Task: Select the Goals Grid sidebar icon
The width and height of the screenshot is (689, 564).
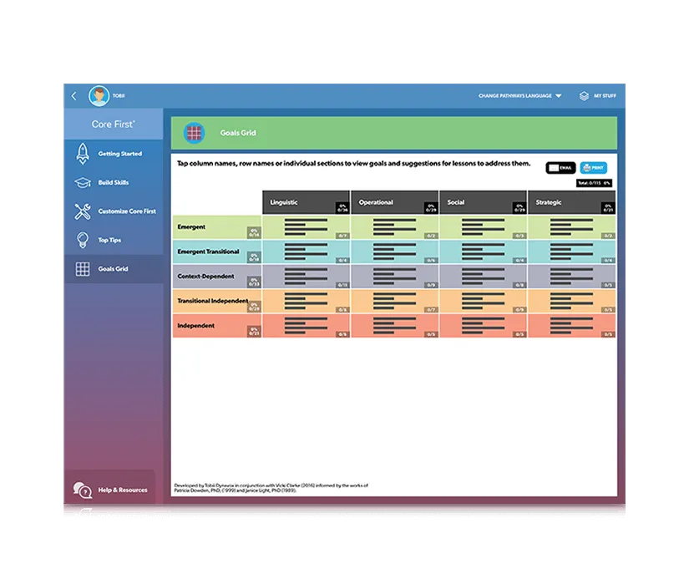Action: tap(83, 269)
